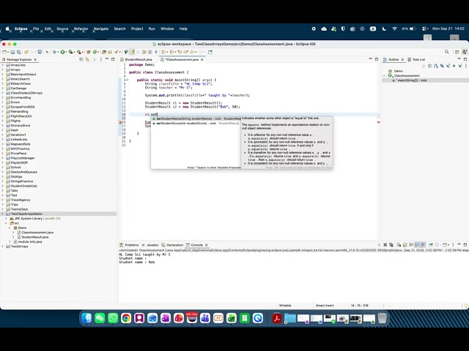Expand the JRE System Library node
Image resolution: width=469 pixels, height=351 pixels.
click(x=7, y=219)
